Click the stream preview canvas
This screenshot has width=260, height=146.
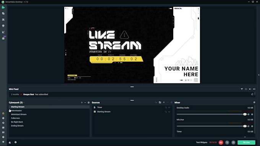(x=132, y=45)
